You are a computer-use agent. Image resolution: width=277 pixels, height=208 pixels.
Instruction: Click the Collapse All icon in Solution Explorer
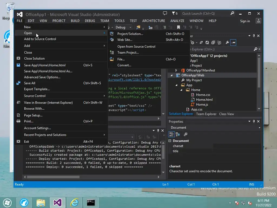click(x=213, y=43)
